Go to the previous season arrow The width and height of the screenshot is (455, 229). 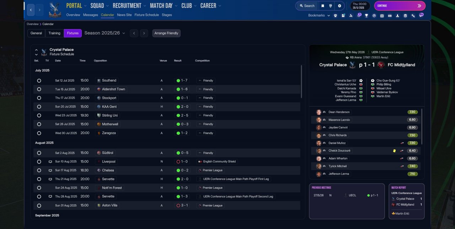point(134,33)
